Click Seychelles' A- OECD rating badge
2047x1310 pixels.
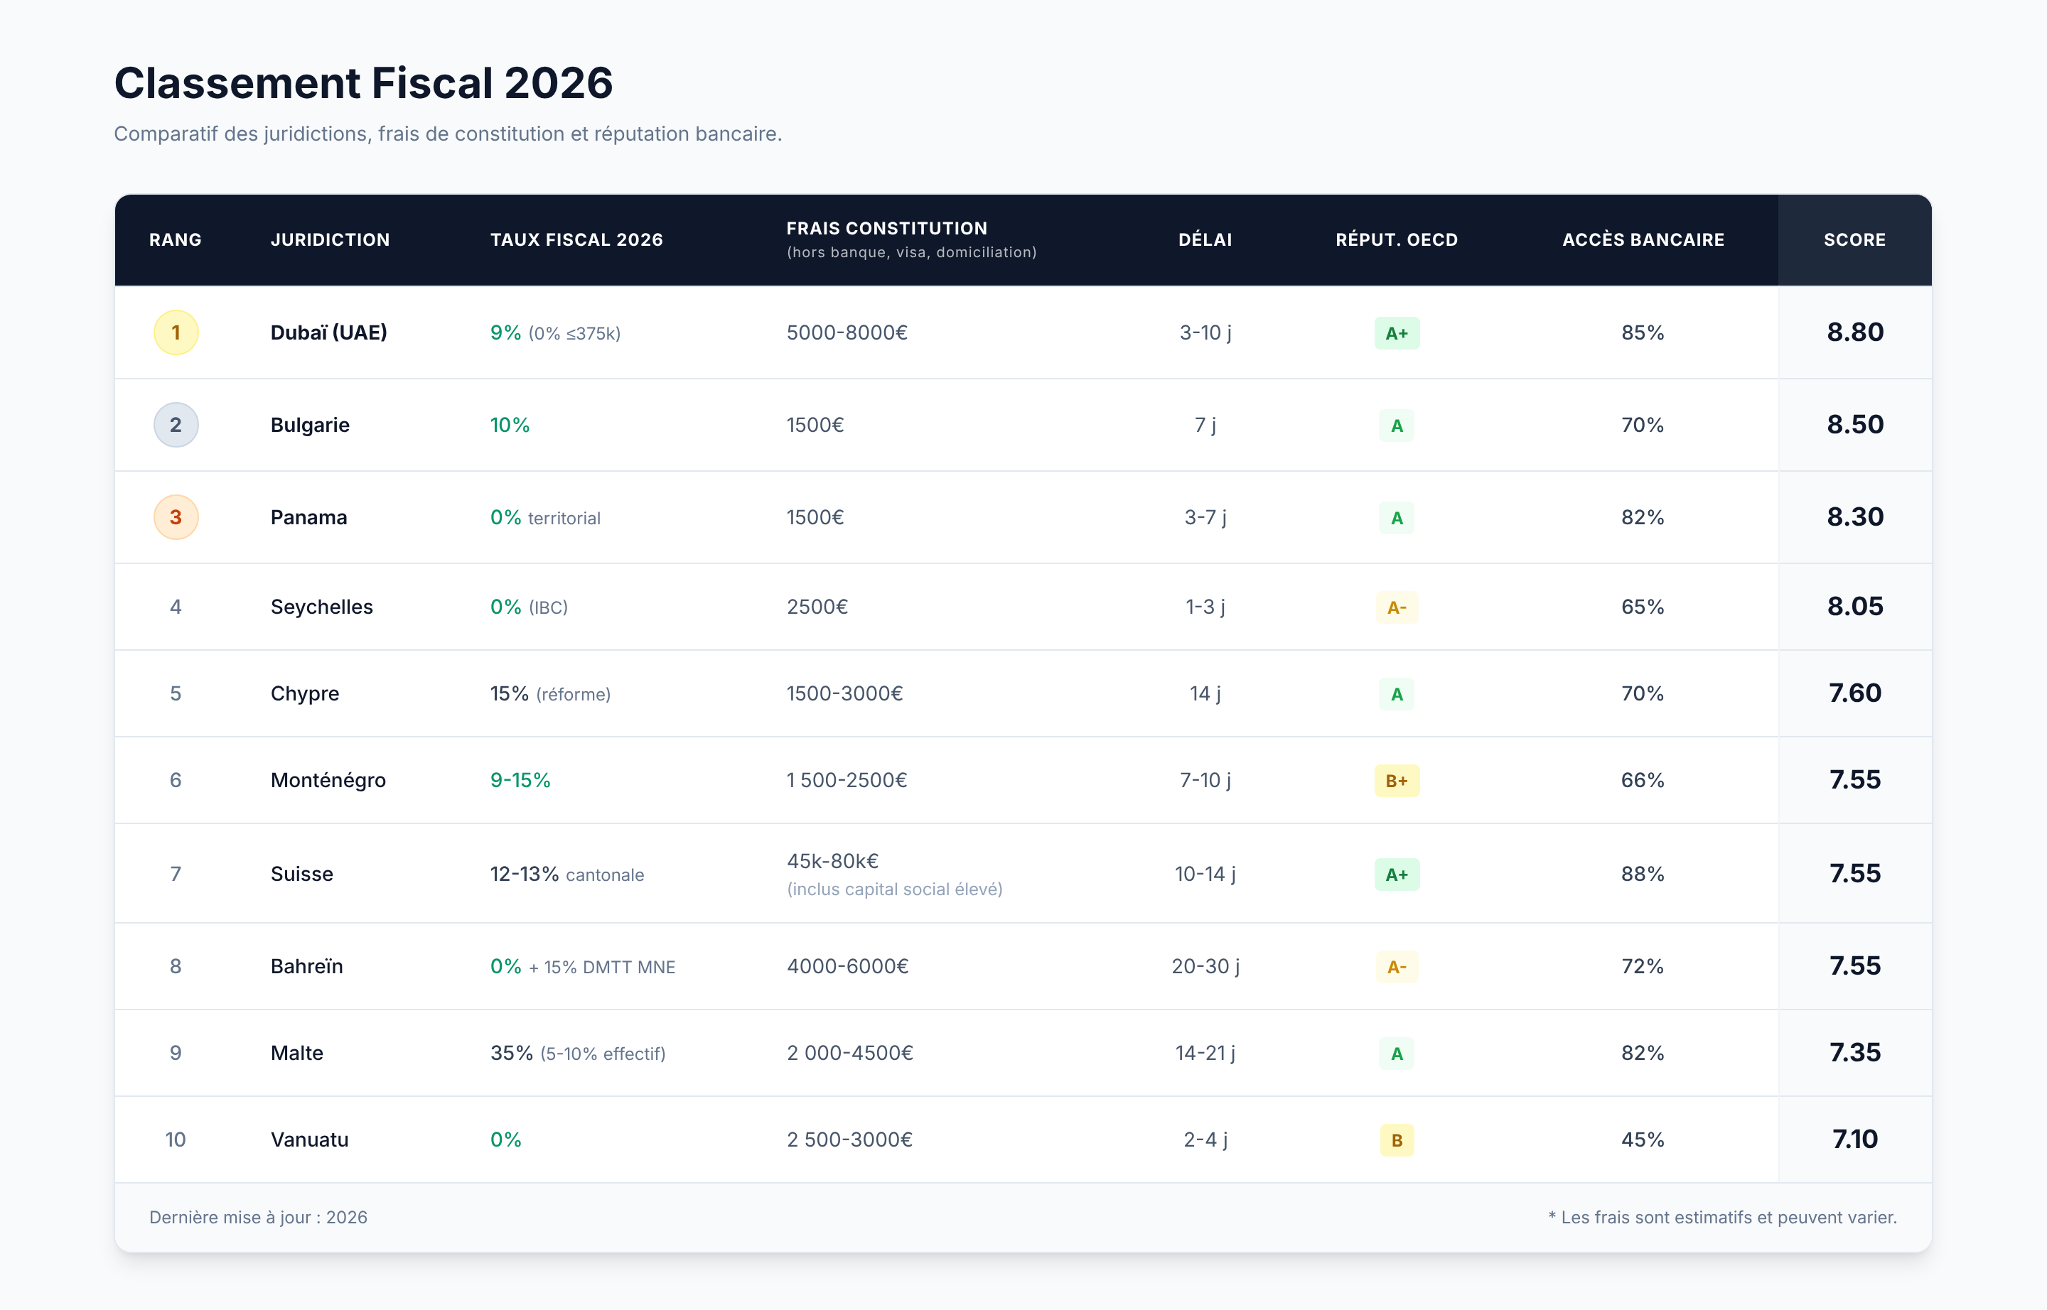tap(1396, 607)
